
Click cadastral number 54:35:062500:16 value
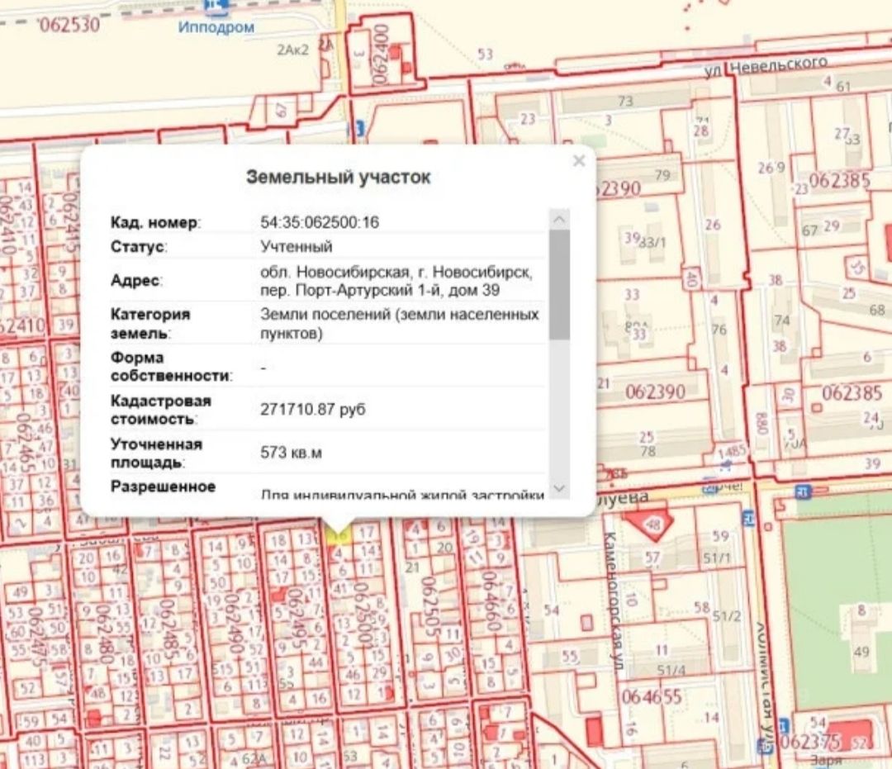pyautogui.click(x=320, y=222)
